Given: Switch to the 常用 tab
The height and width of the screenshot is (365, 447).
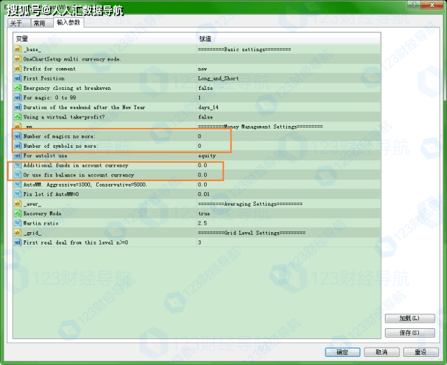Looking at the screenshot, I should [x=42, y=23].
